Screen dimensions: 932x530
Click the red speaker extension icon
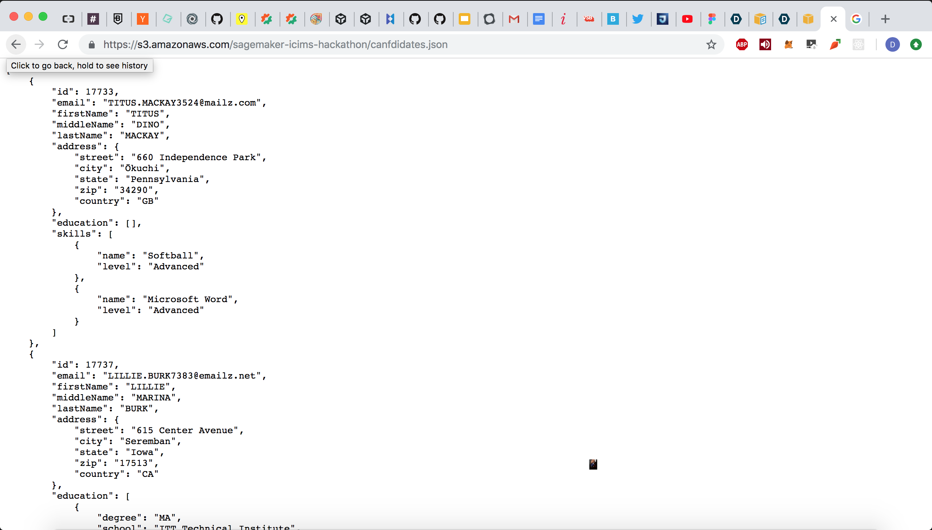(765, 44)
